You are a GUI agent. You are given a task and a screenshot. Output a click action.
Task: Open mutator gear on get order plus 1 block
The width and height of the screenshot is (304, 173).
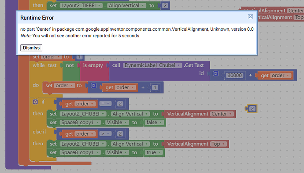coord(94,86)
